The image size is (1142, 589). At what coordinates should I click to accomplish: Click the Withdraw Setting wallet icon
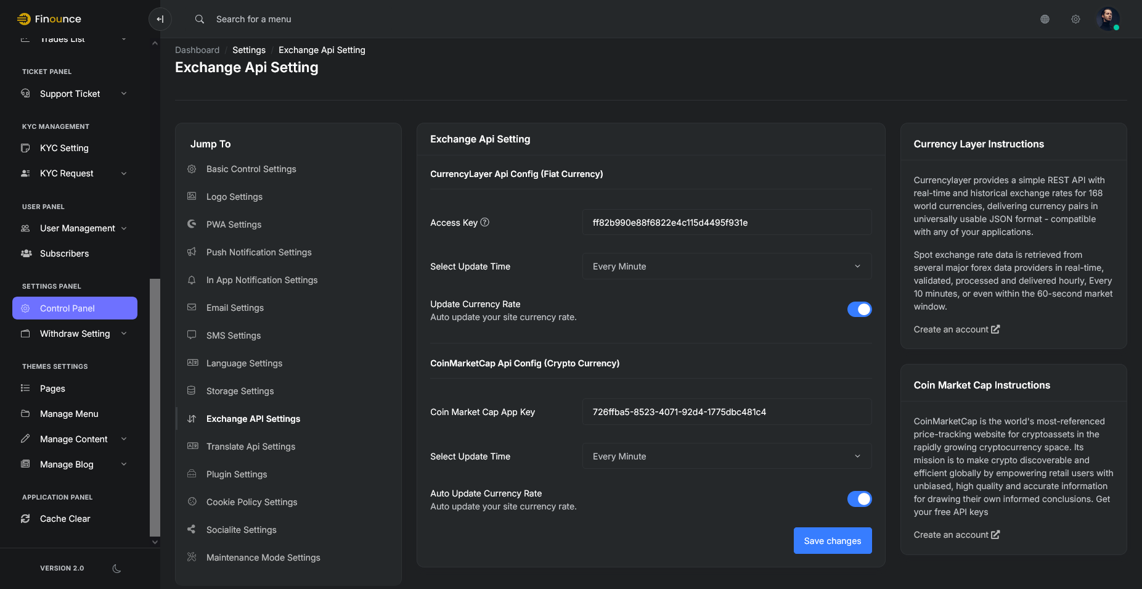tap(25, 334)
